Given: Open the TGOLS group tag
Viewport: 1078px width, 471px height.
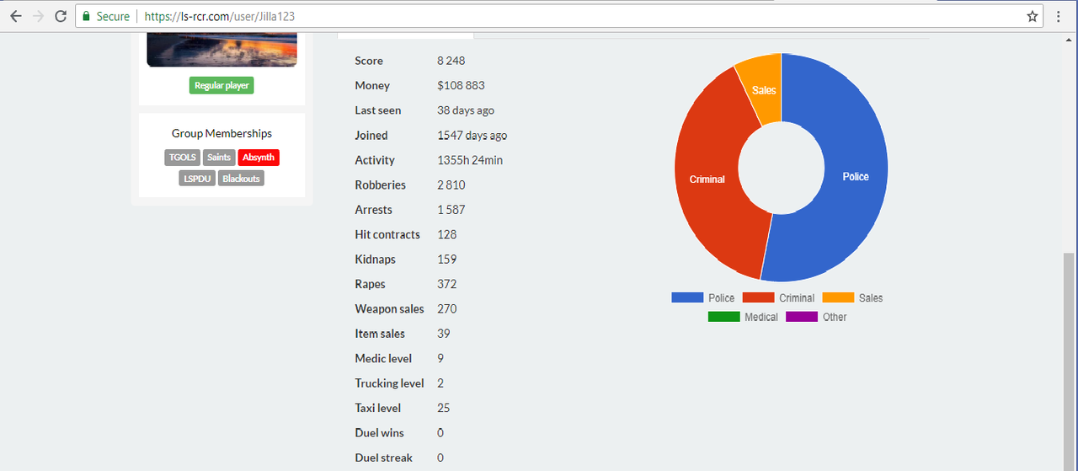Looking at the screenshot, I should pos(182,158).
